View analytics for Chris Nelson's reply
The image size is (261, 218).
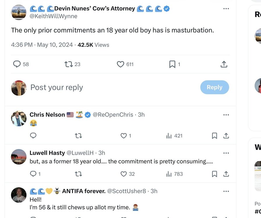(x=169, y=136)
